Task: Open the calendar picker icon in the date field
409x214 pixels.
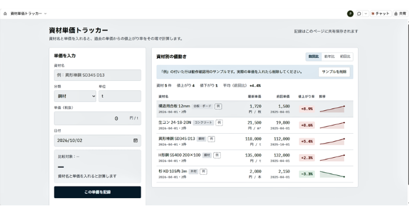Action: 135,140
